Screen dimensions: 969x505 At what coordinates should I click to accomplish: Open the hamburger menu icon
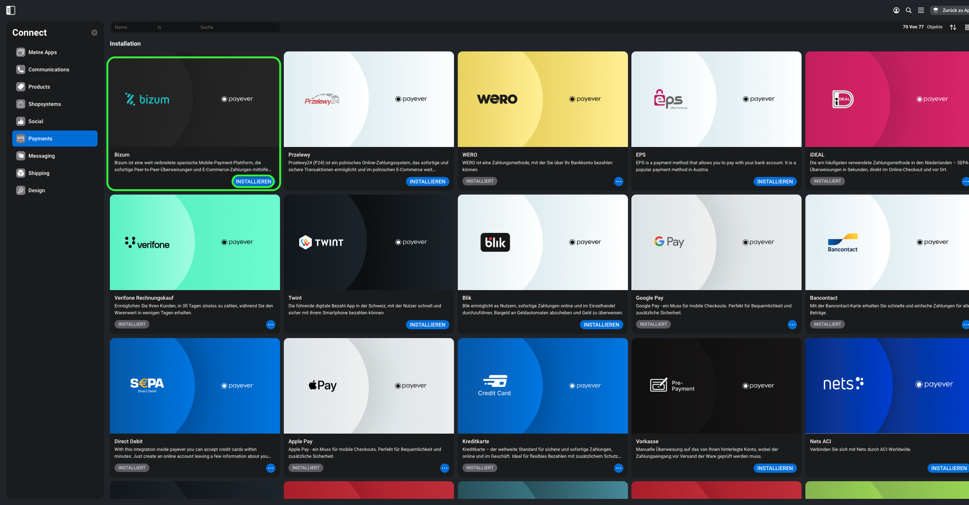click(x=921, y=10)
